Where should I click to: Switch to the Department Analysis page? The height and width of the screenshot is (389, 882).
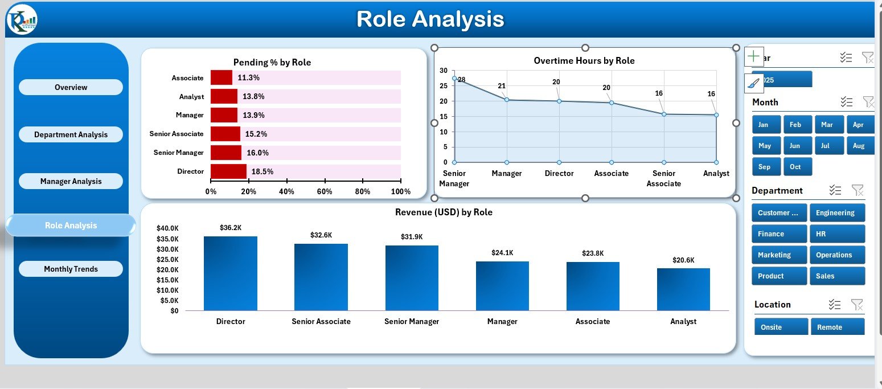pyautogui.click(x=71, y=135)
